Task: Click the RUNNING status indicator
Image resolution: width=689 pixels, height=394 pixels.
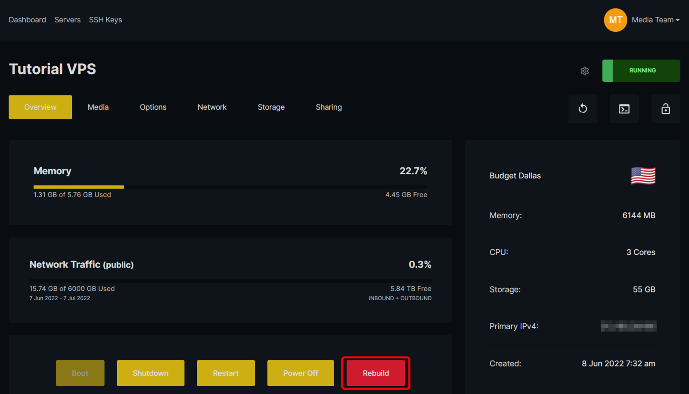Action: [x=641, y=71]
